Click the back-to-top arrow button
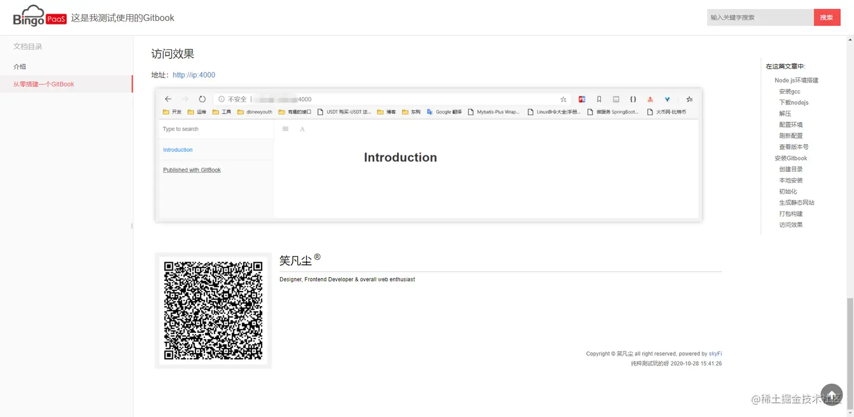The image size is (854, 417). pos(831,395)
